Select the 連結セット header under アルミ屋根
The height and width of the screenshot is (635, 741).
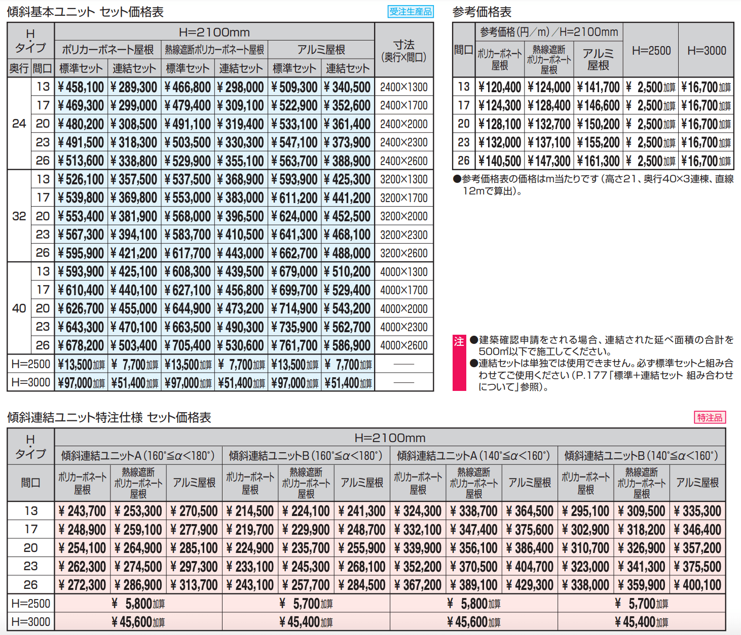pyautogui.click(x=347, y=67)
